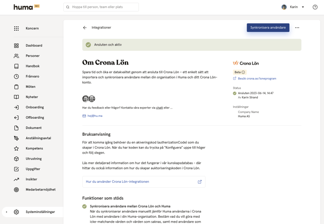Click the Personer people icon

tap(16, 56)
